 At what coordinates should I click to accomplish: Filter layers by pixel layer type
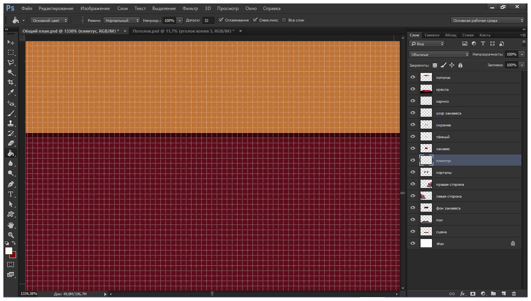[465, 44]
